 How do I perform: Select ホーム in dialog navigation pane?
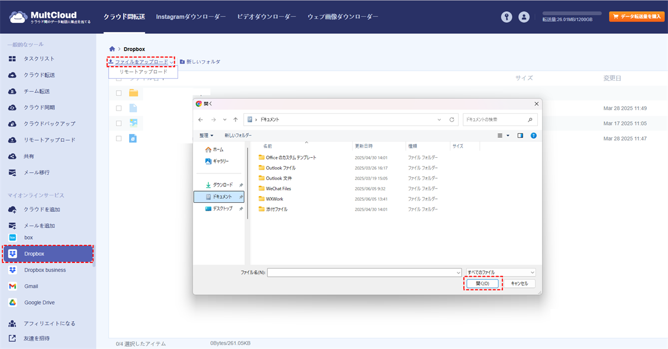coord(214,149)
